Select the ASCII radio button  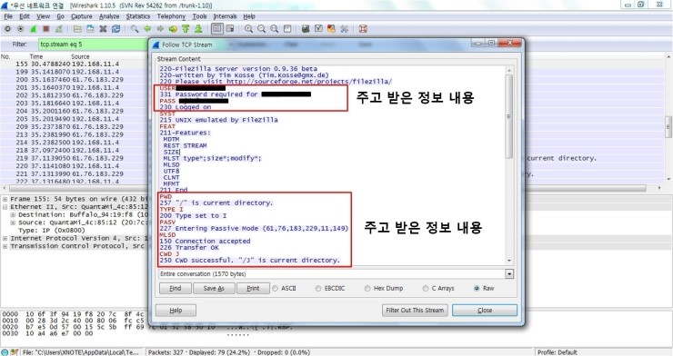(276, 288)
